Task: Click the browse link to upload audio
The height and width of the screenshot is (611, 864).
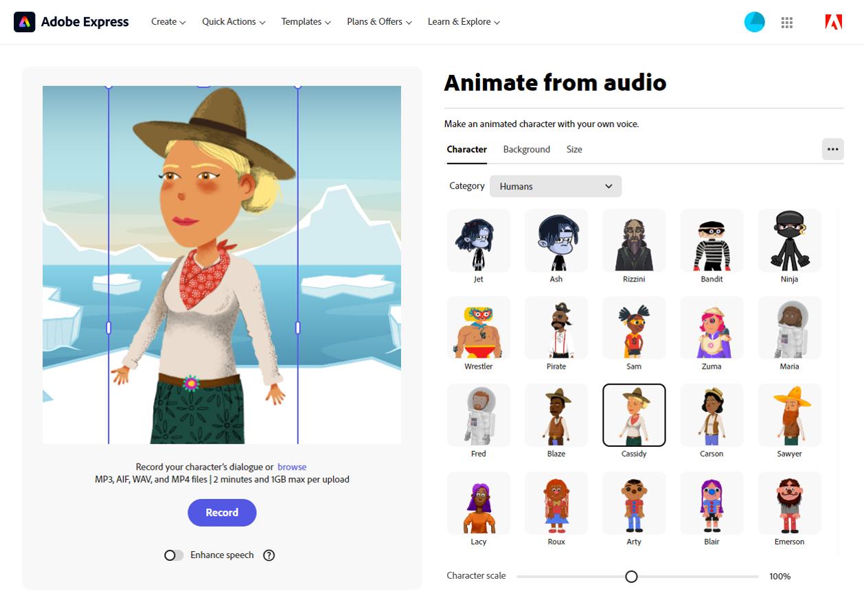Action: click(x=292, y=466)
